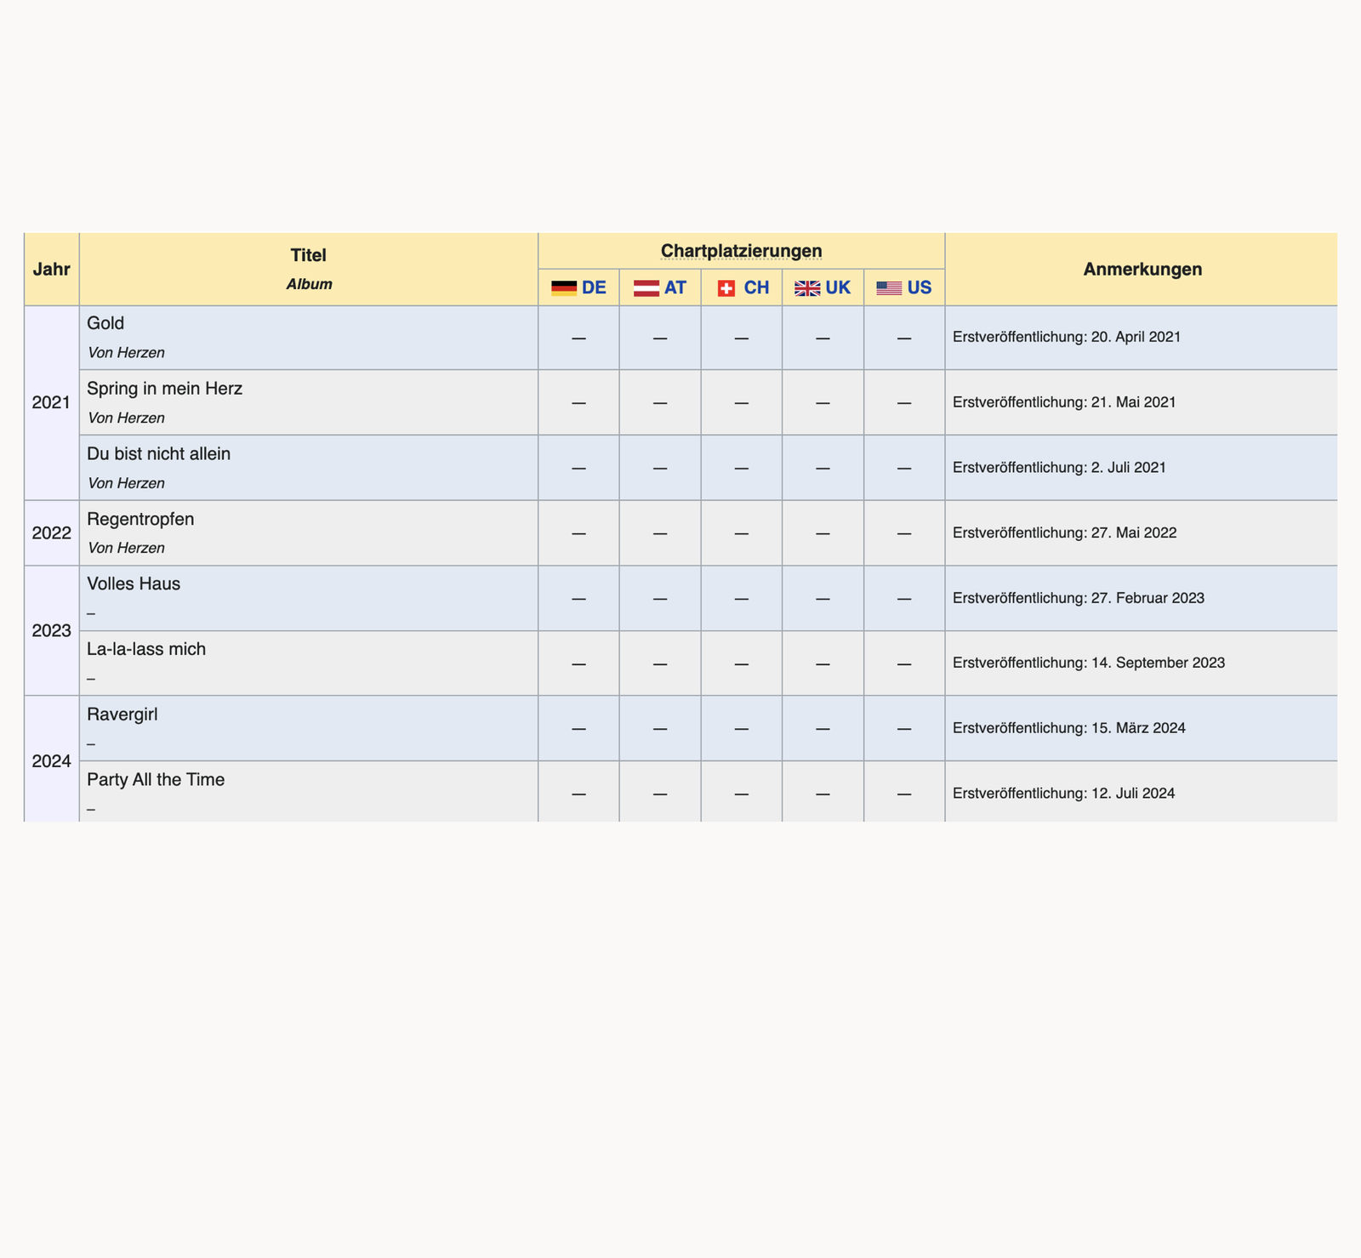The width and height of the screenshot is (1361, 1258).
Task: Click the Regentropfen song title
Action: click(x=140, y=519)
